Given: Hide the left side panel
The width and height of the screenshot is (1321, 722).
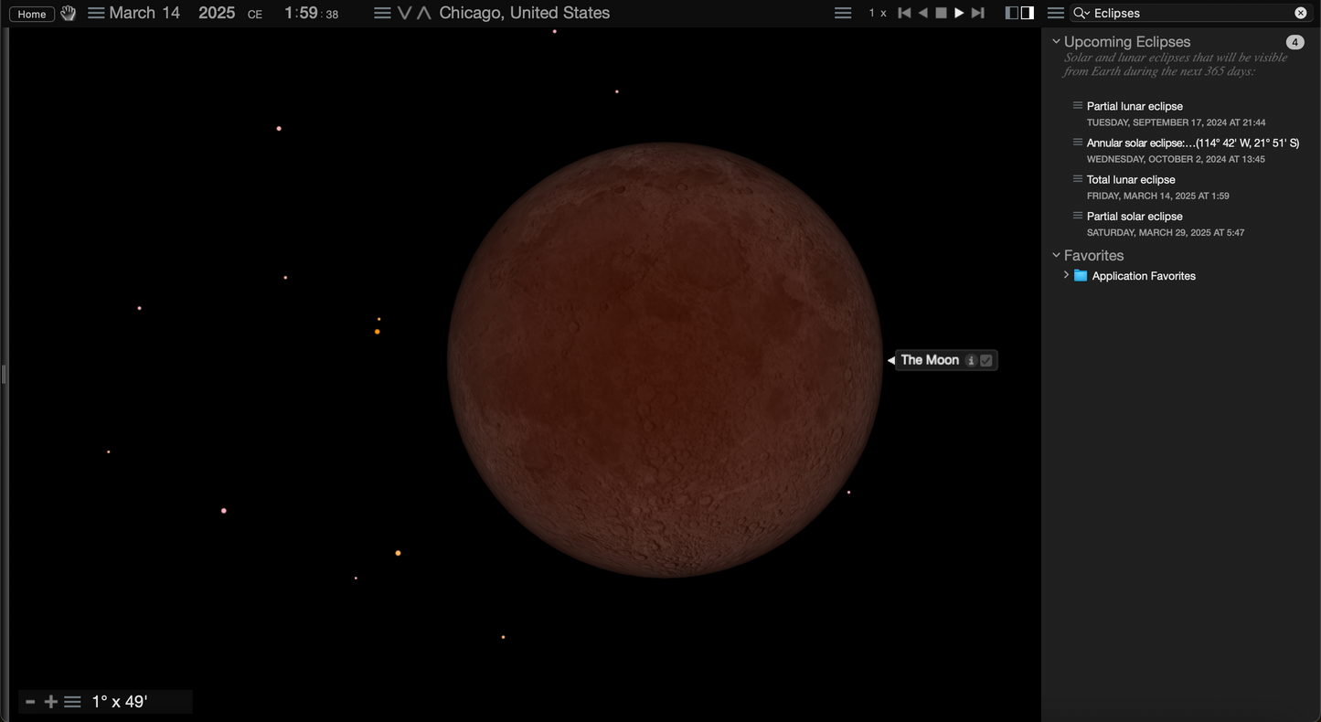Looking at the screenshot, I should [x=1011, y=13].
